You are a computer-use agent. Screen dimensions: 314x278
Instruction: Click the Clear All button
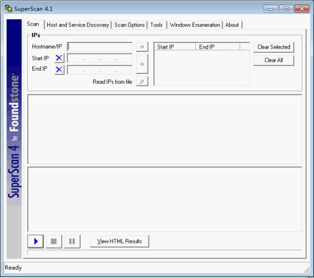274,60
